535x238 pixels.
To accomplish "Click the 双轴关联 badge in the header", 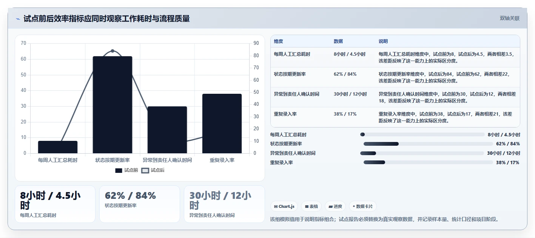I will coord(510,18).
